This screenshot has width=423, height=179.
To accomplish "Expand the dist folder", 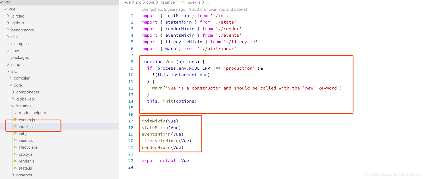I will [x=8, y=37].
